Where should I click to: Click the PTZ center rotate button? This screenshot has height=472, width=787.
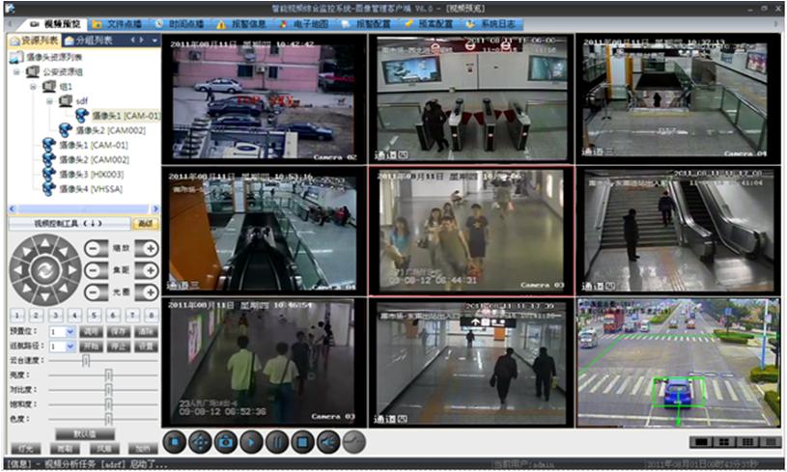coord(43,268)
